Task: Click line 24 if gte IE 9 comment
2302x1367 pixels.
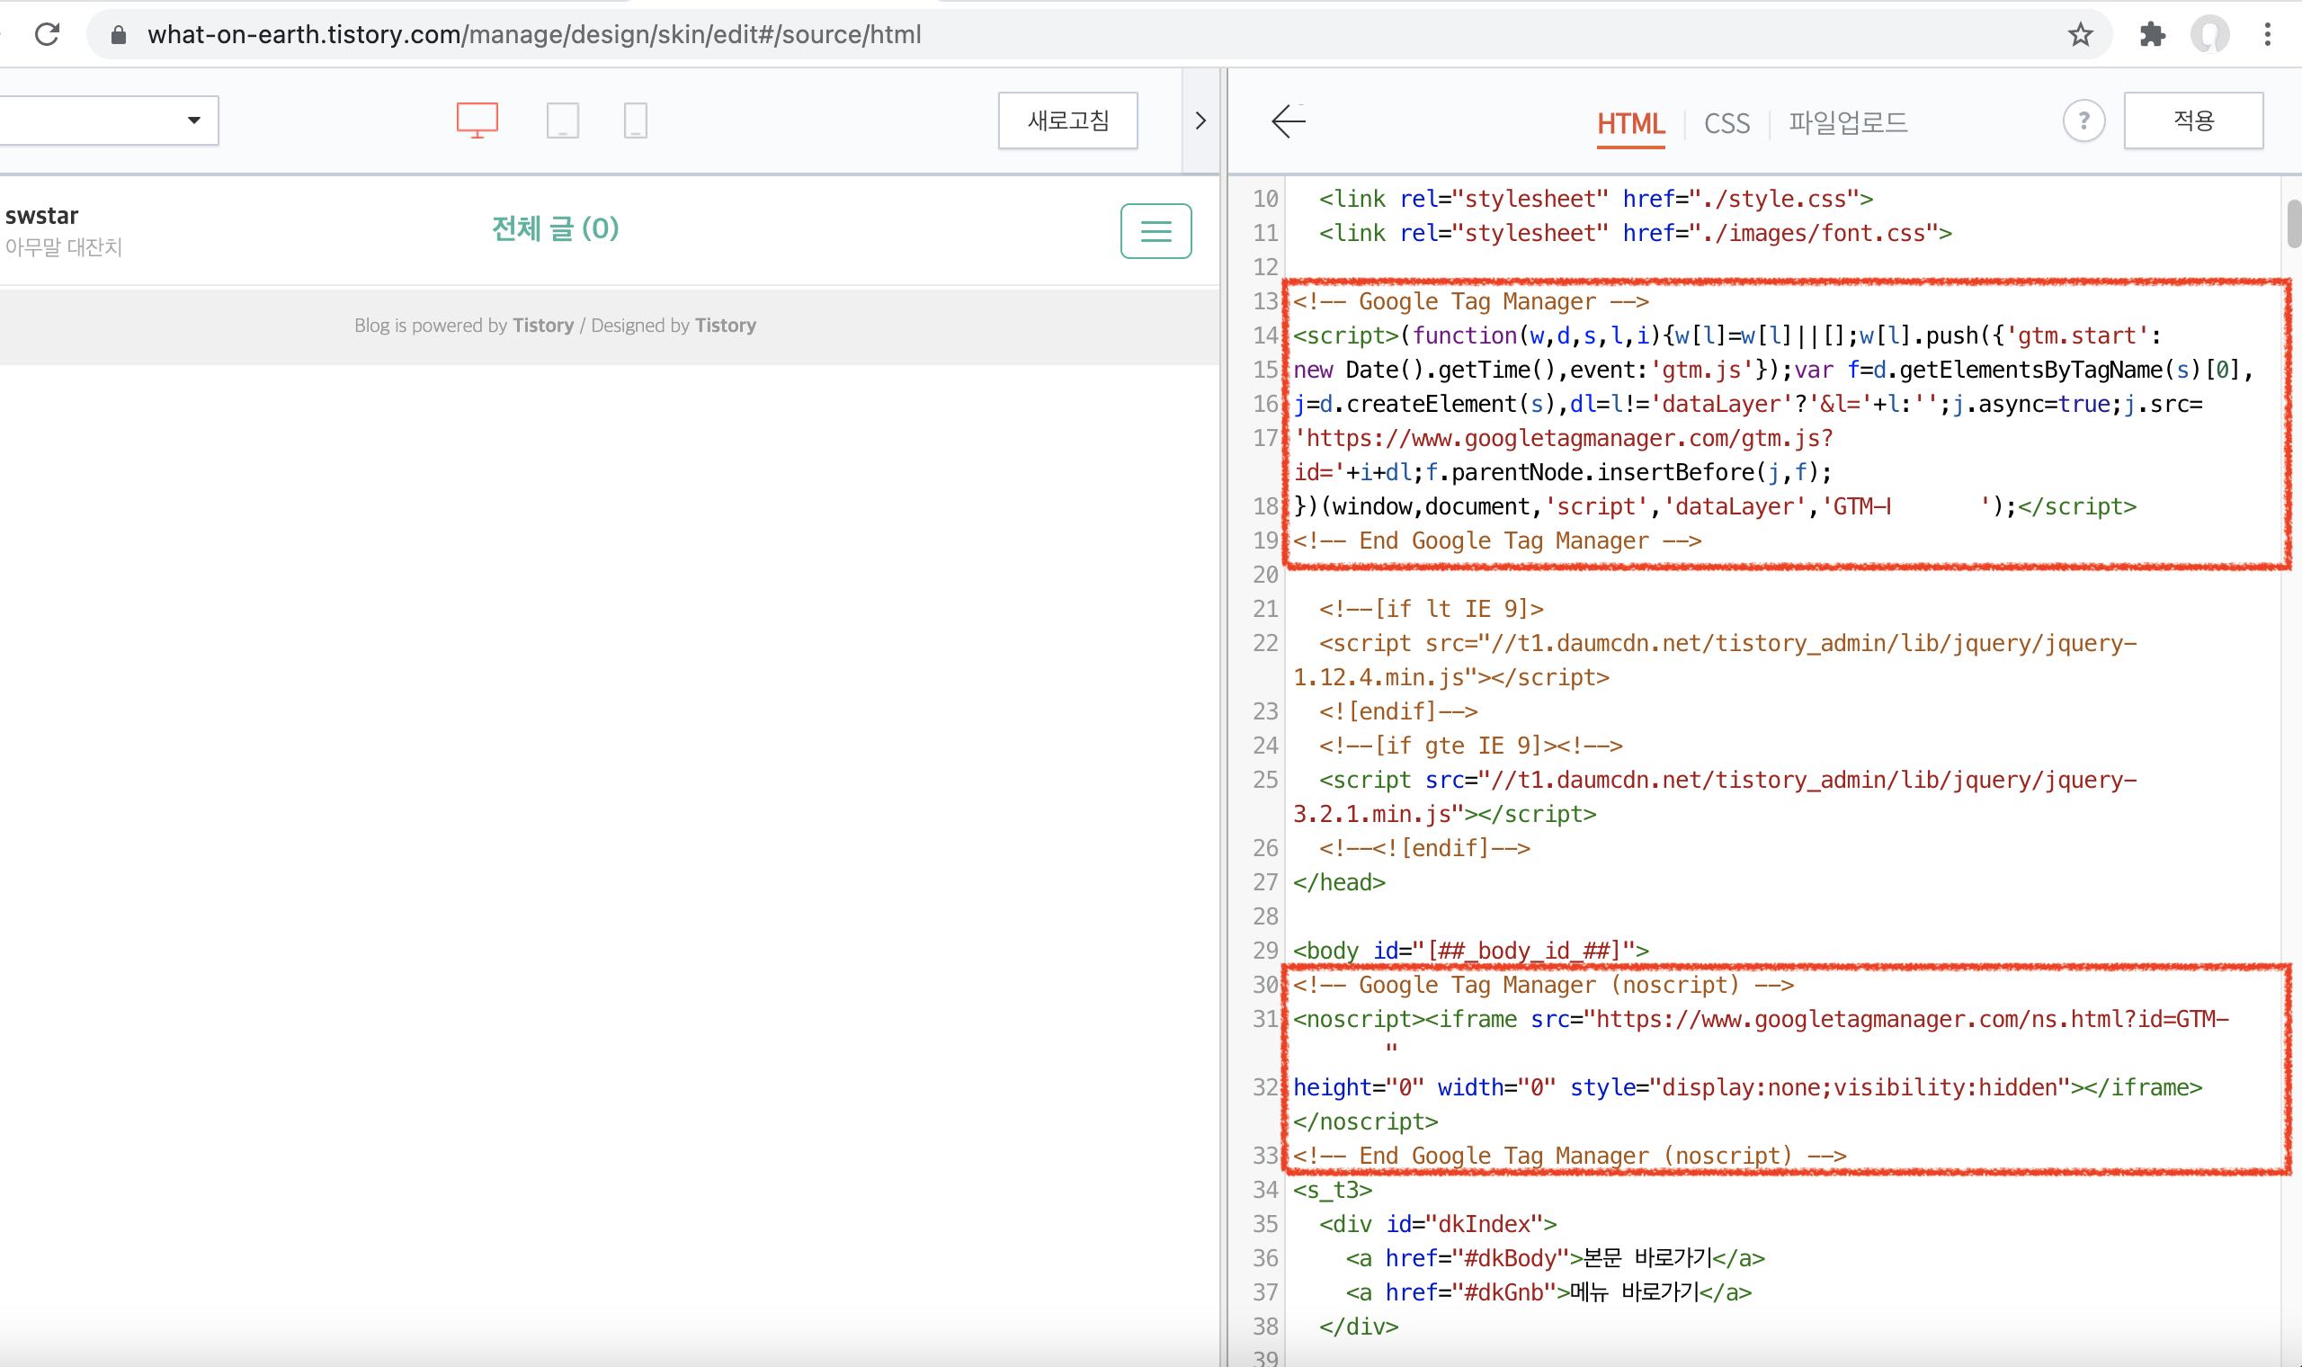Action: [1470, 746]
